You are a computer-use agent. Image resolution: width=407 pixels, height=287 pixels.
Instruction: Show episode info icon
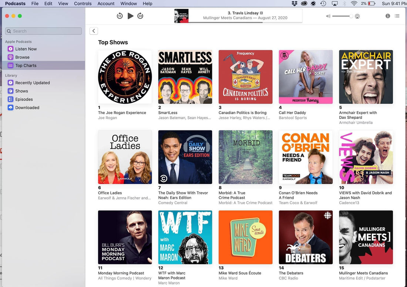click(388, 16)
